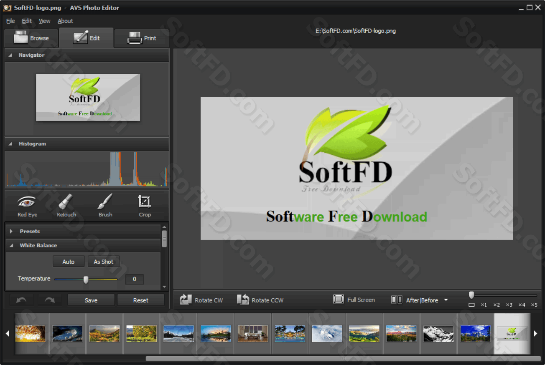
Task: Click the zoom slider handle
Action: 471,295
